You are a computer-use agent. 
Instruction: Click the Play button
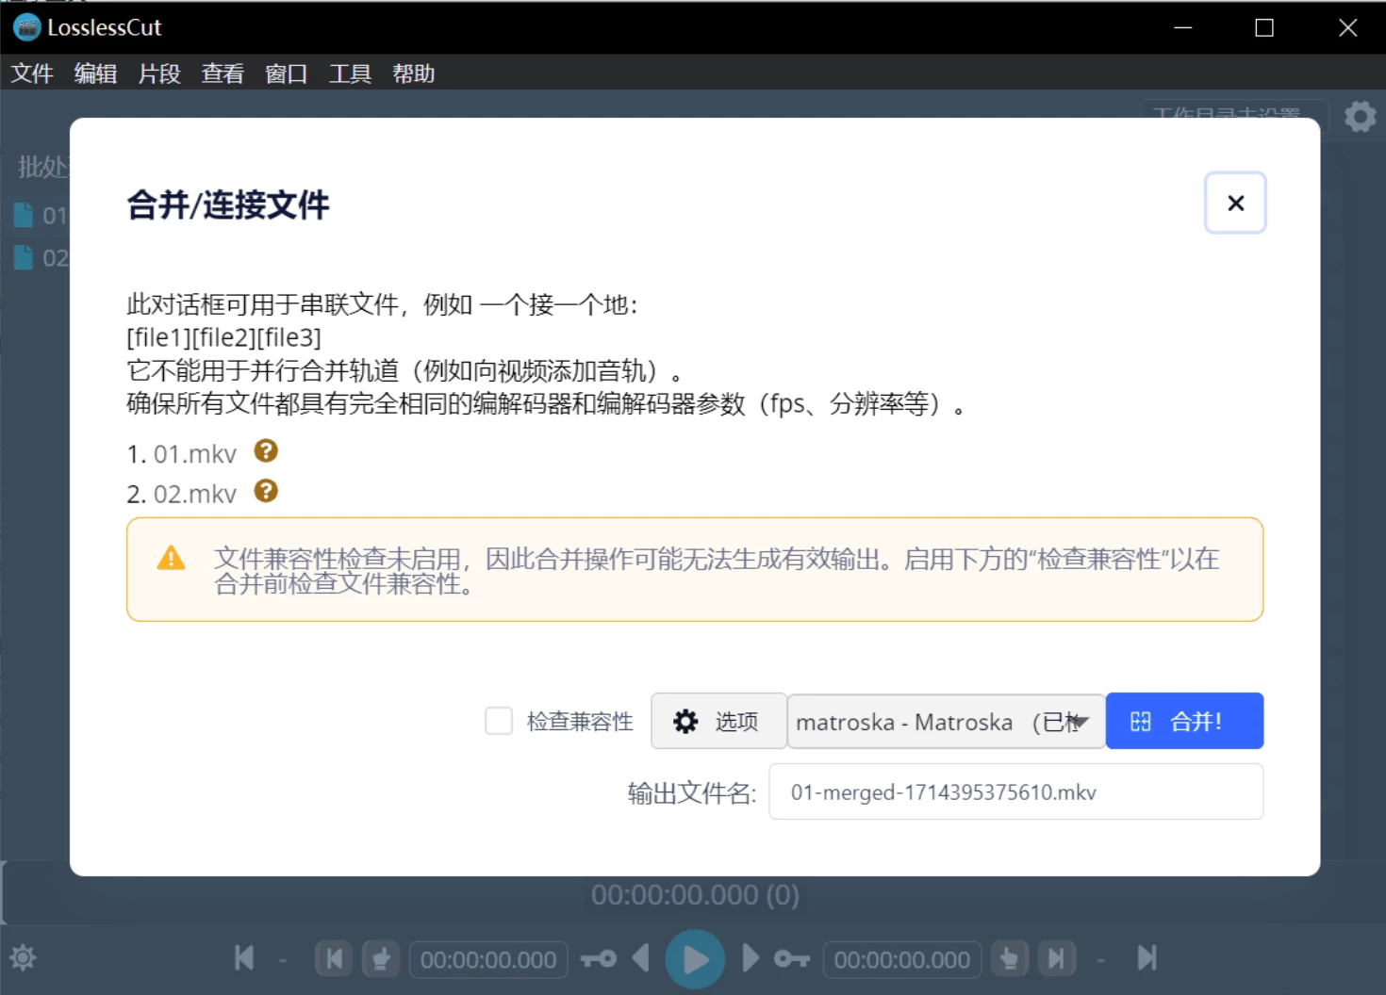click(695, 959)
